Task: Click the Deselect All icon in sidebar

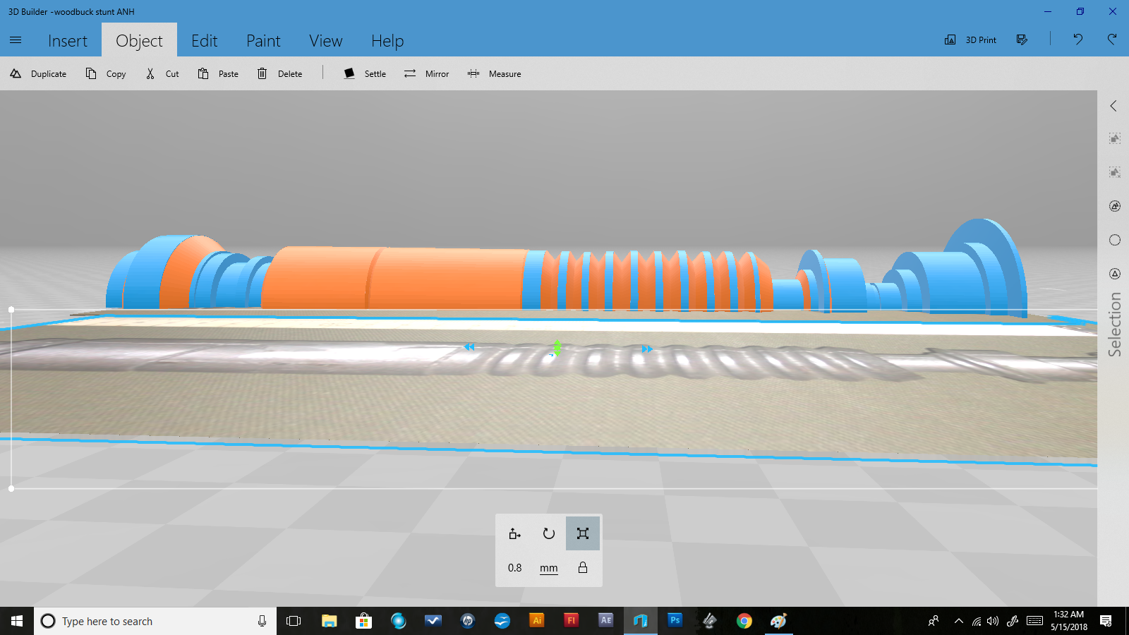Action: point(1115,172)
